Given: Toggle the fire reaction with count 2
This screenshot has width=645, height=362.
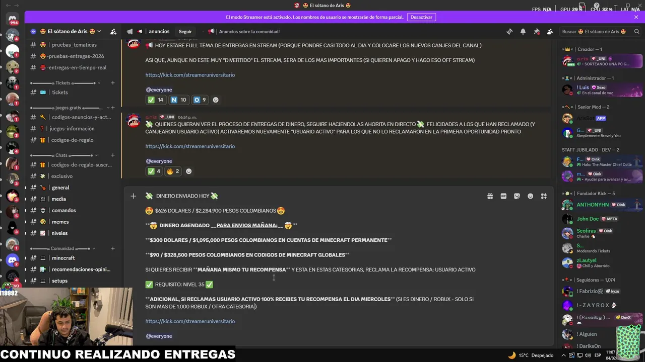Looking at the screenshot, I should 173,171.
